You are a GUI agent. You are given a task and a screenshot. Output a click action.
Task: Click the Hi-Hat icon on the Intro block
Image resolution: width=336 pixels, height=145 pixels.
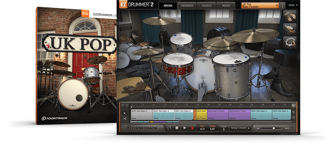[133, 111]
